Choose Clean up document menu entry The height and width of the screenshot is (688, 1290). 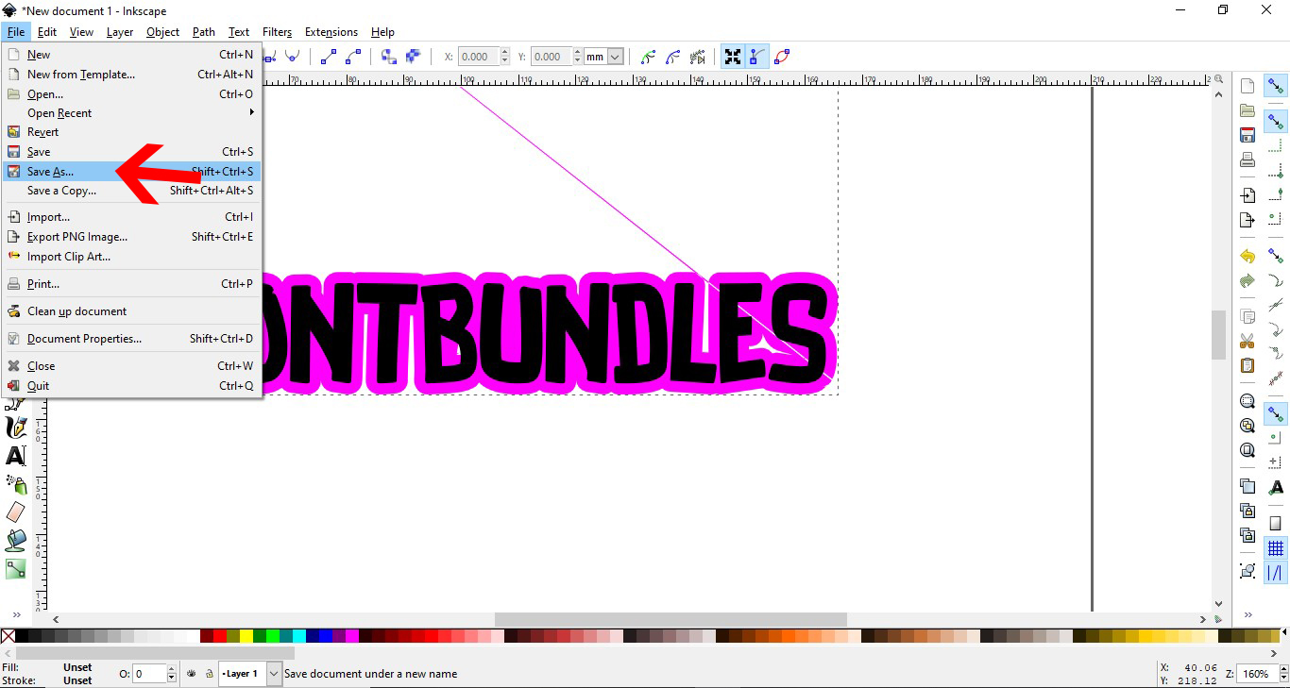[131, 311]
